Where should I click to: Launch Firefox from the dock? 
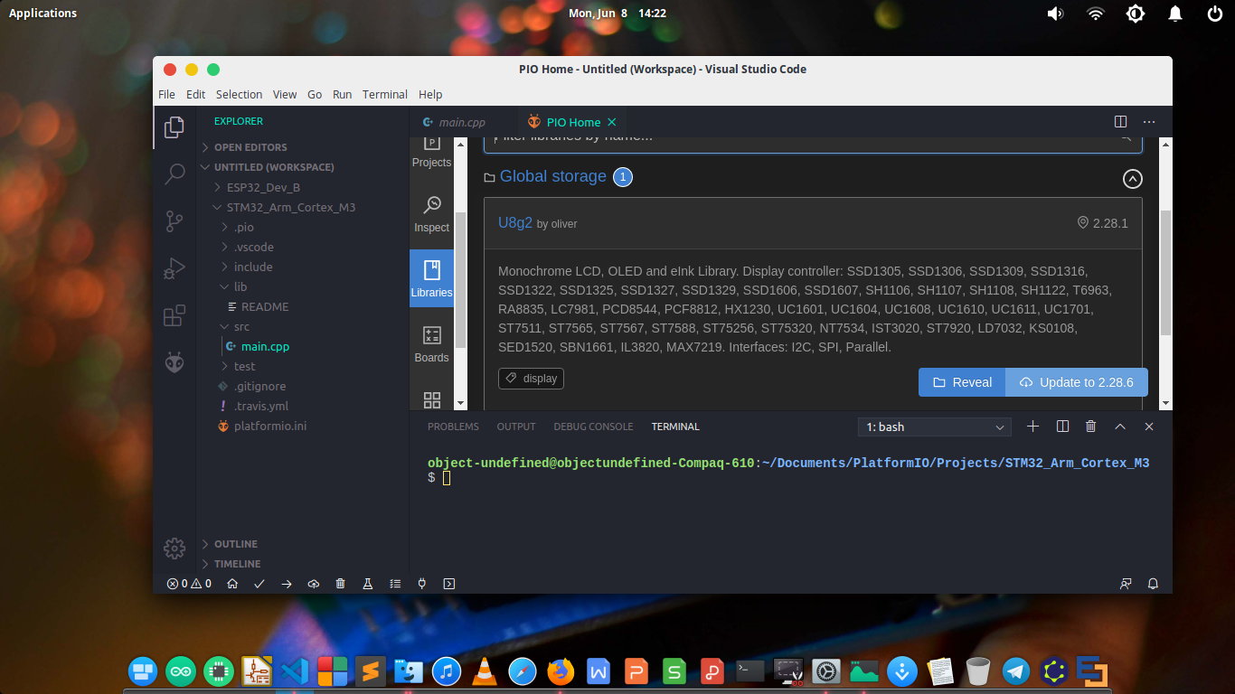[x=561, y=671]
